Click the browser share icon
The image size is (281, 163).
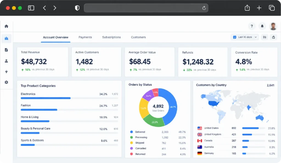[x=247, y=8]
